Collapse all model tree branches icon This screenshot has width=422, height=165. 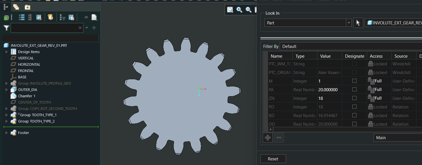coord(30,18)
